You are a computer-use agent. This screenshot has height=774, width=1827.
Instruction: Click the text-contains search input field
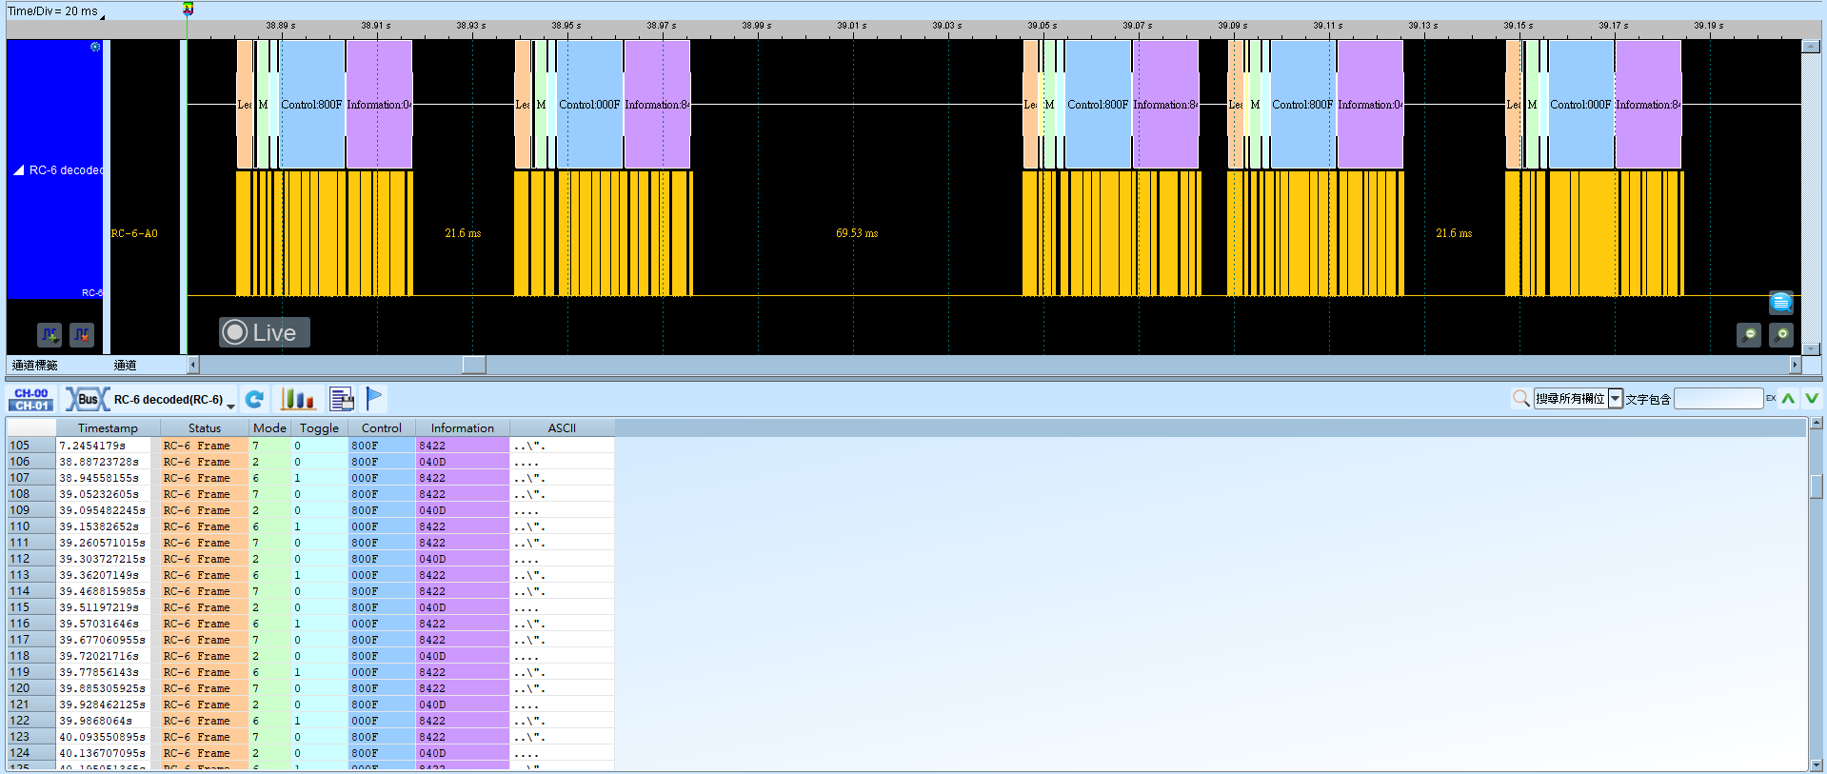point(1718,399)
